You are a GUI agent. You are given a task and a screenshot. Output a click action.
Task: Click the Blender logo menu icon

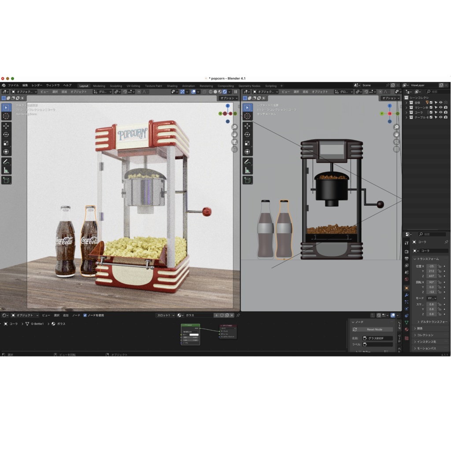pos(4,85)
